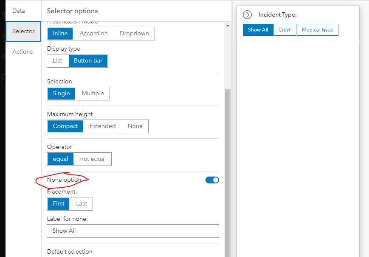Choose Dropdown as the presentation mode
The image size is (369, 257).
click(134, 33)
